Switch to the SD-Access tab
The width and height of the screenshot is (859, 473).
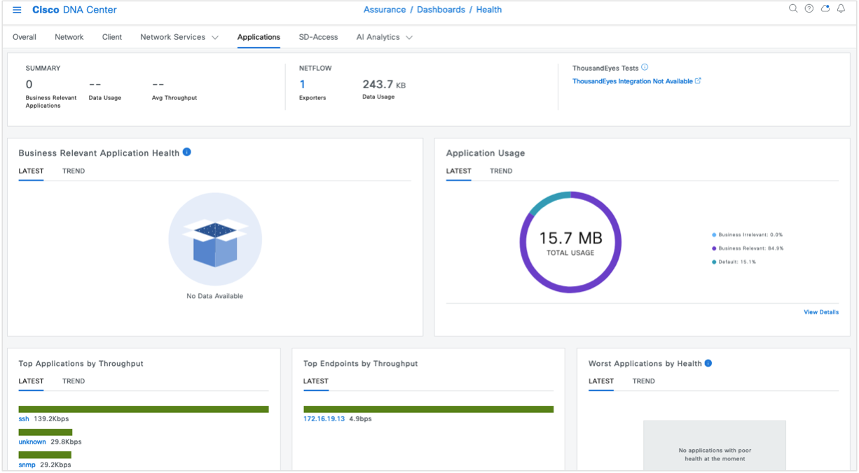[318, 37]
